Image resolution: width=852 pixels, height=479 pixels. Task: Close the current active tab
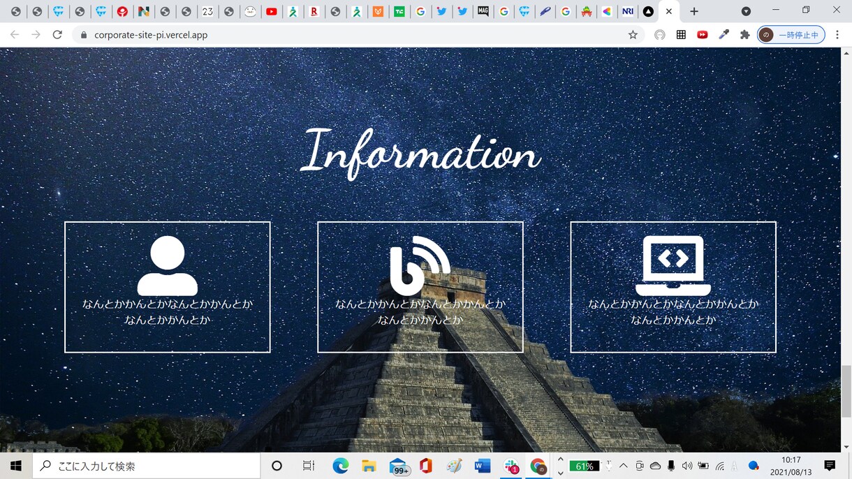coord(668,11)
